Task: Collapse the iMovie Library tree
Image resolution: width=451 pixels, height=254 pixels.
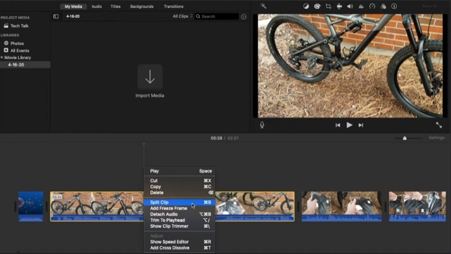Action: tap(2, 58)
